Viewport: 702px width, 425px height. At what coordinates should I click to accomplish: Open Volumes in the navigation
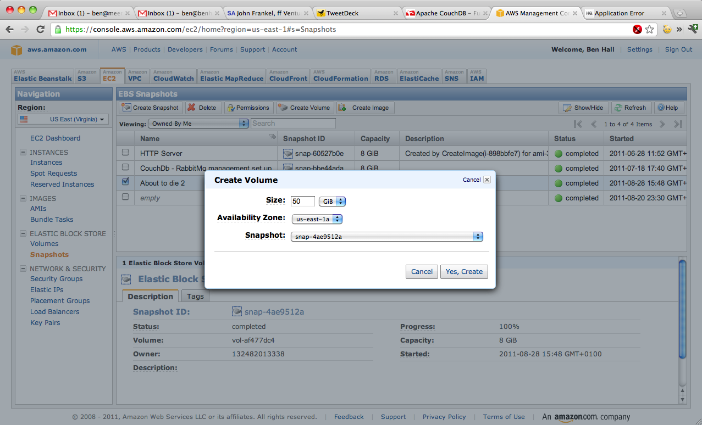tap(45, 244)
